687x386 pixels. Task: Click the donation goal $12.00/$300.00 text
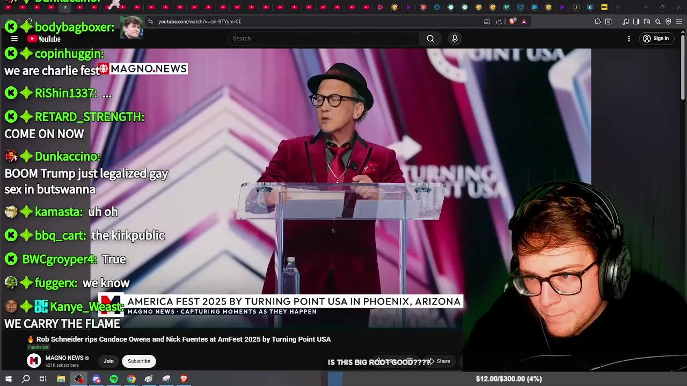(509, 379)
